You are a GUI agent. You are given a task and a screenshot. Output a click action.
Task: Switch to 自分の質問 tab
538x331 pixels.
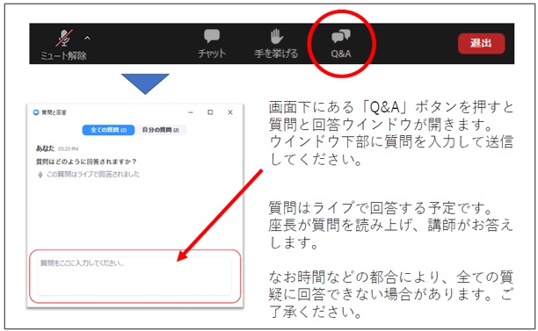tap(161, 130)
